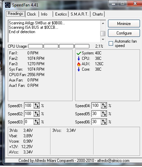The height and width of the screenshot is (167, 142).
Task: Switch to the Exotics tab
Action: pos(61,14)
